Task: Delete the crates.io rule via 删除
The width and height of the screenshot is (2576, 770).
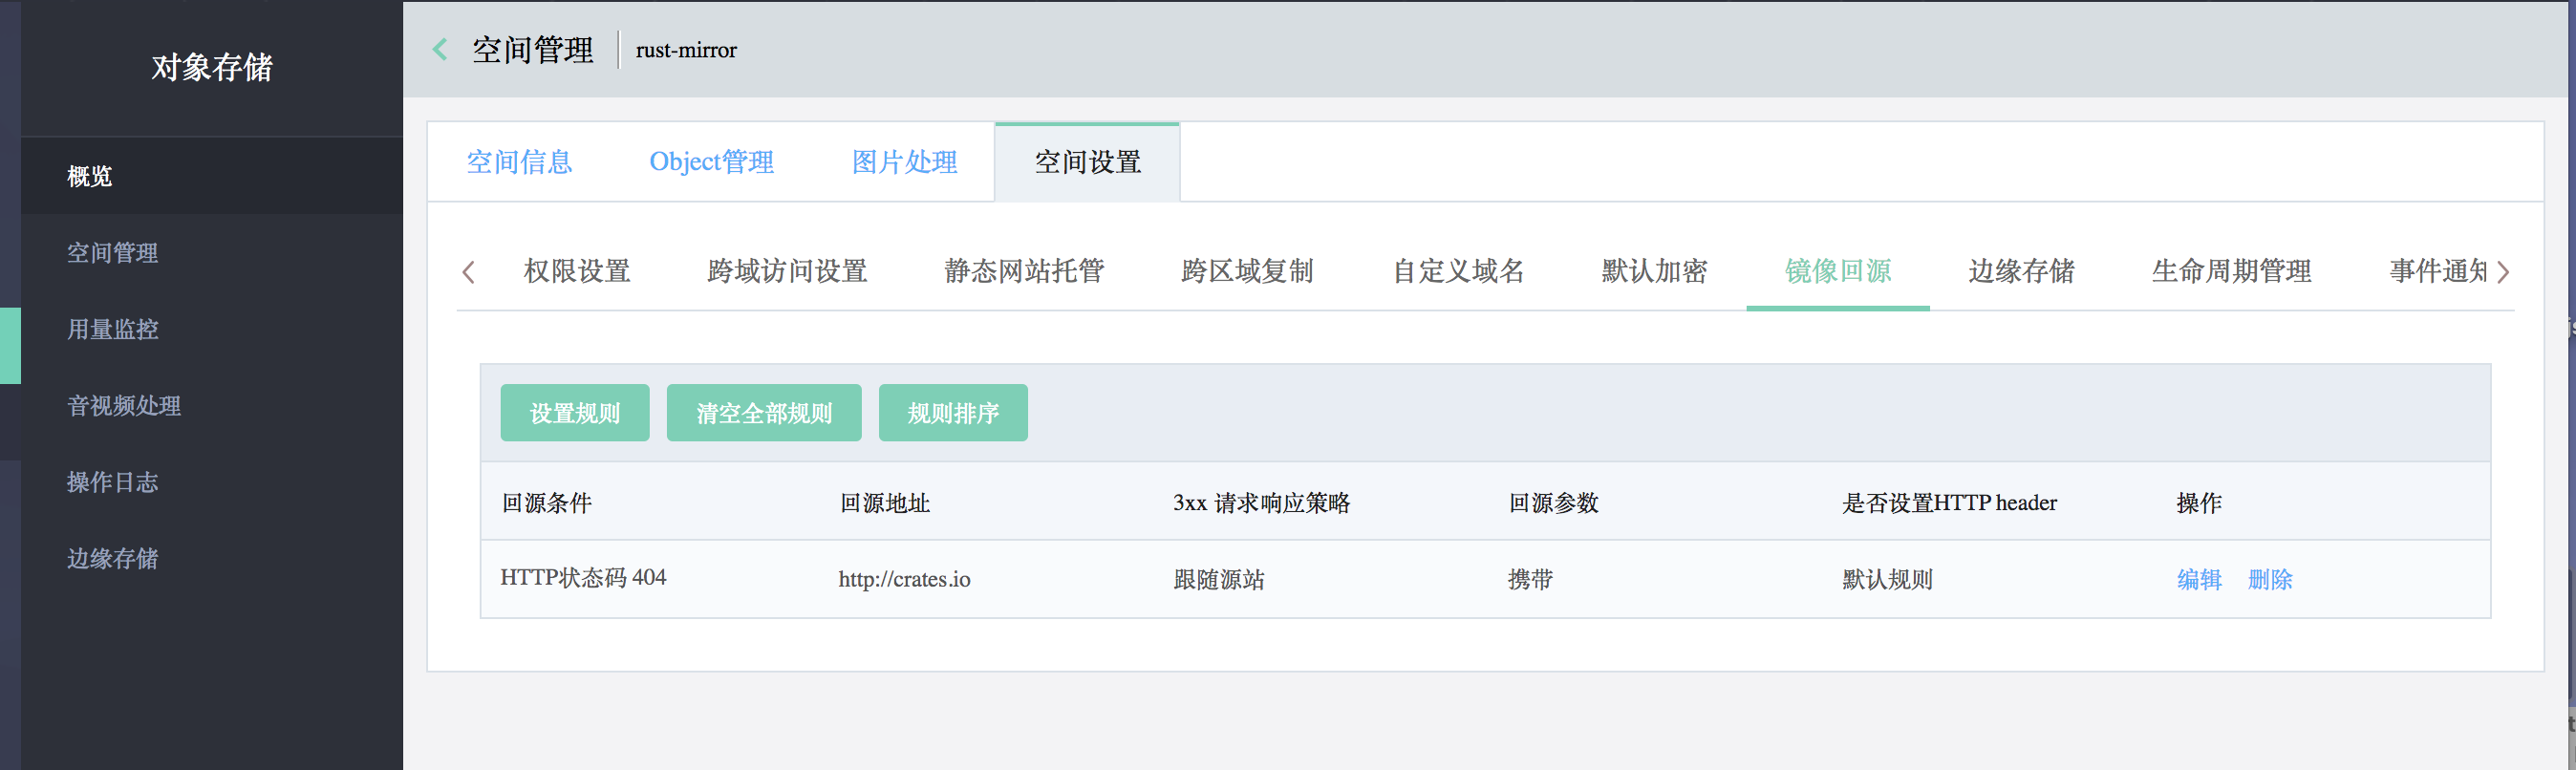Action: [x=2270, y=579]
